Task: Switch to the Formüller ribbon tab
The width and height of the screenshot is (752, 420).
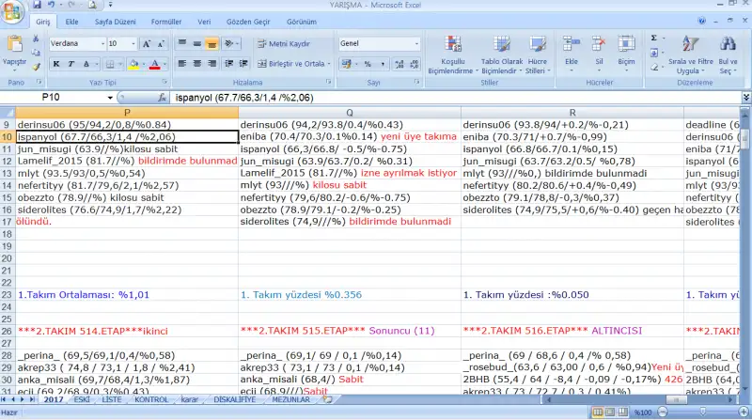Action: 166,21
